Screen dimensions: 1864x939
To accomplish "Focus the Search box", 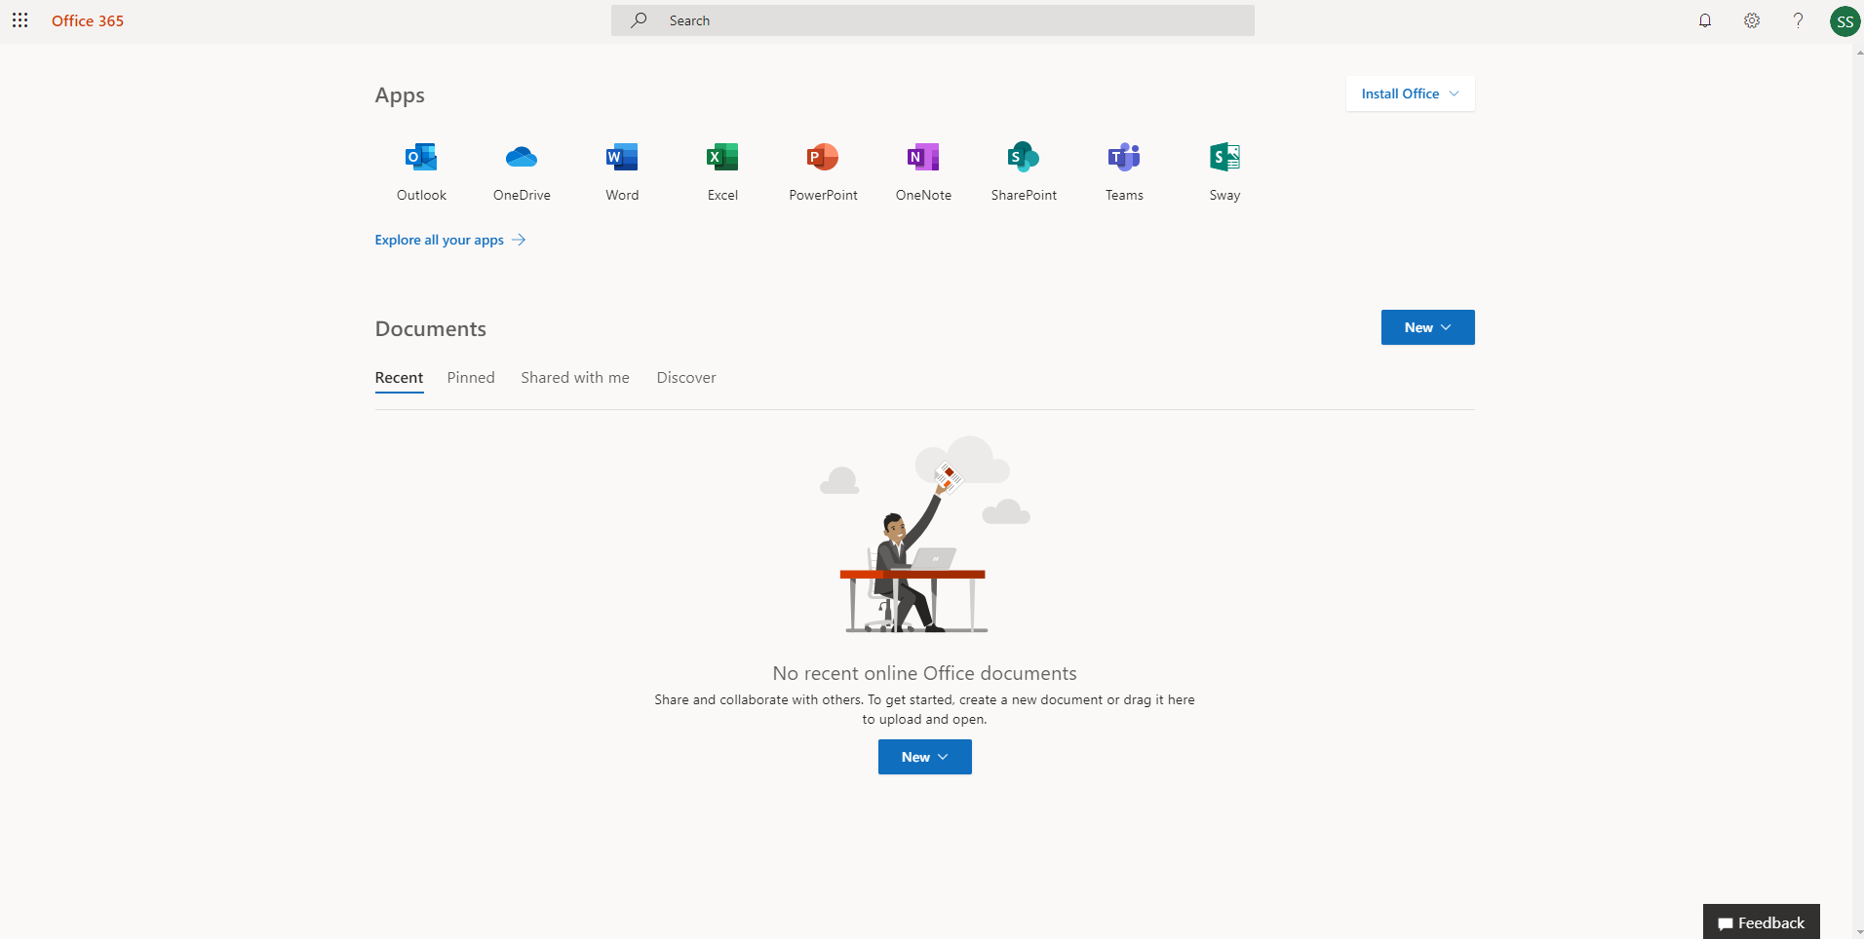I will coord(932,20).
